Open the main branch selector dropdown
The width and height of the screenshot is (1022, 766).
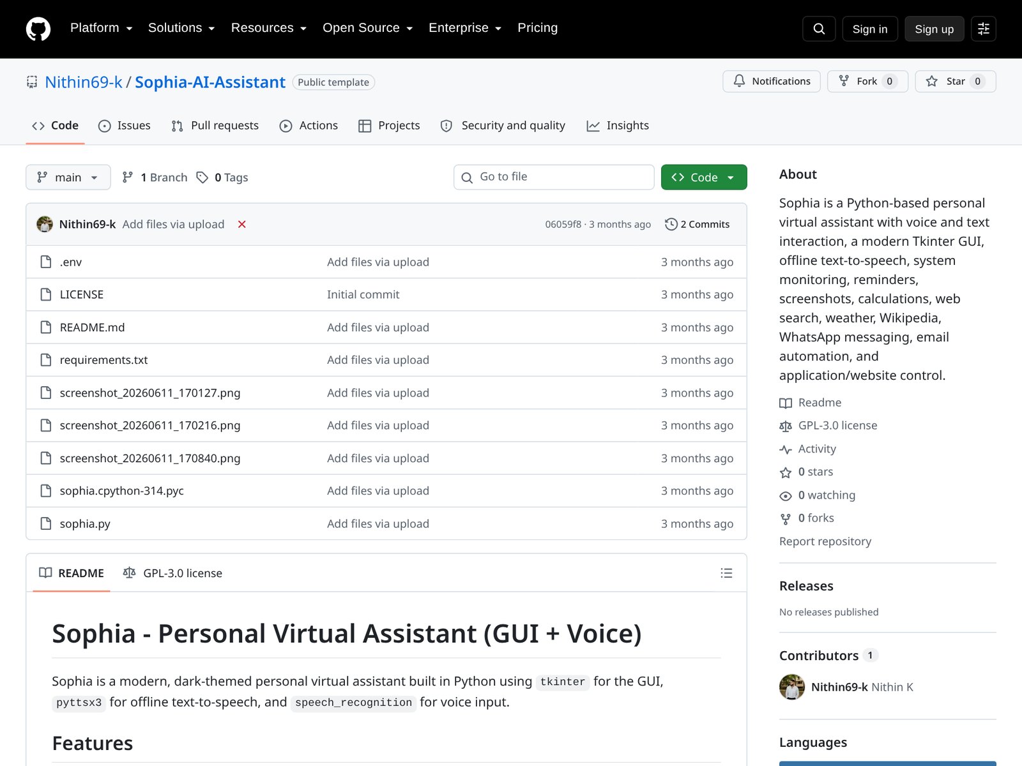point(68,177)
